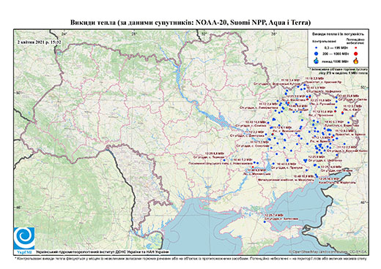Click the legend heading text

pyautogui.click(x=338, y=34)
